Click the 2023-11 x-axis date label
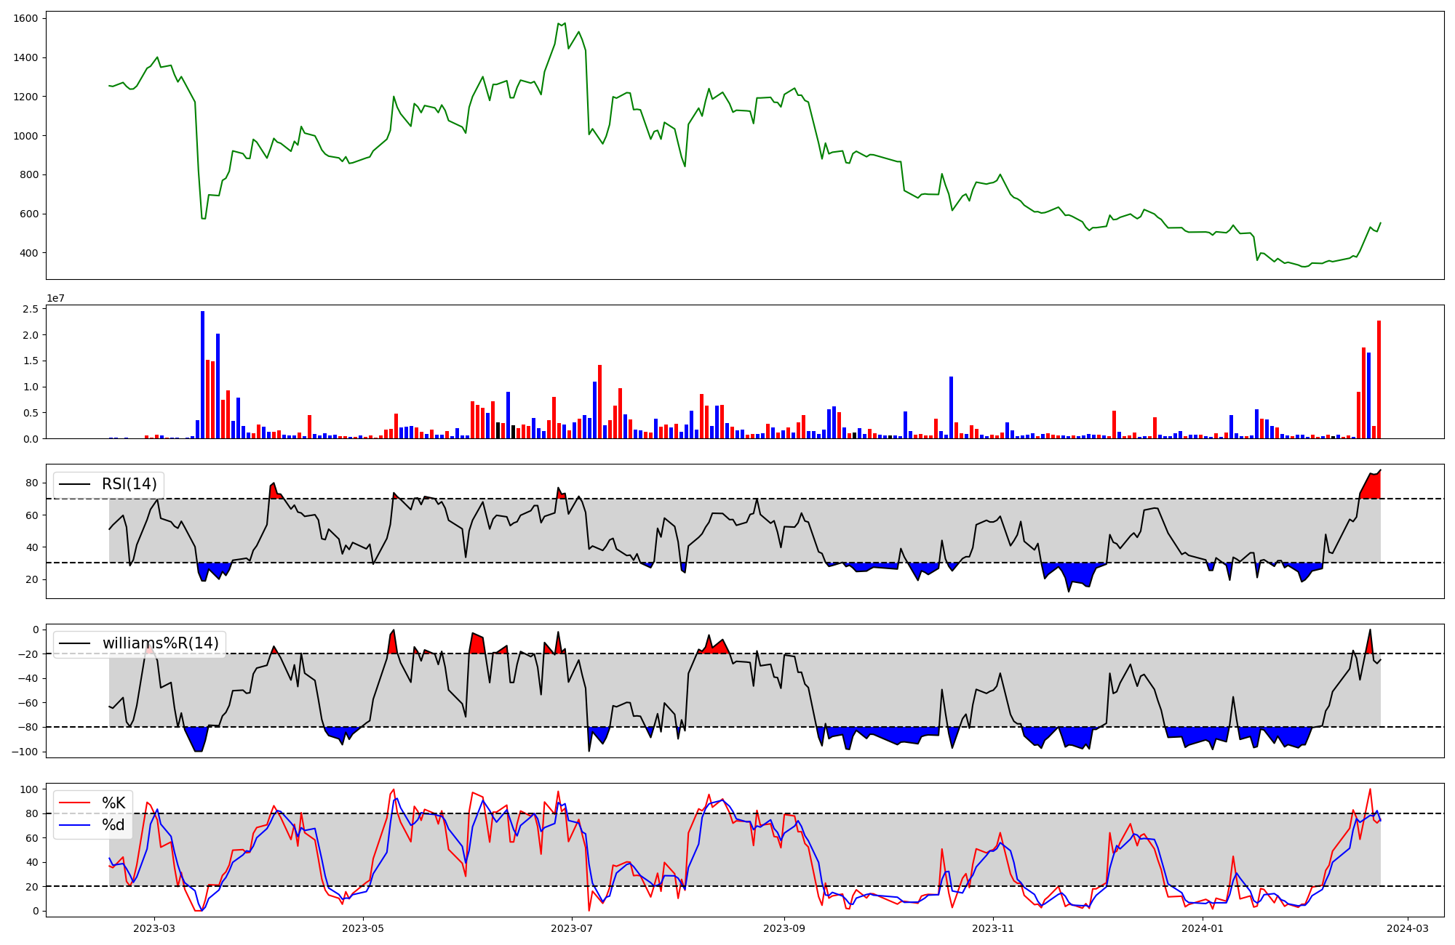 993,928
